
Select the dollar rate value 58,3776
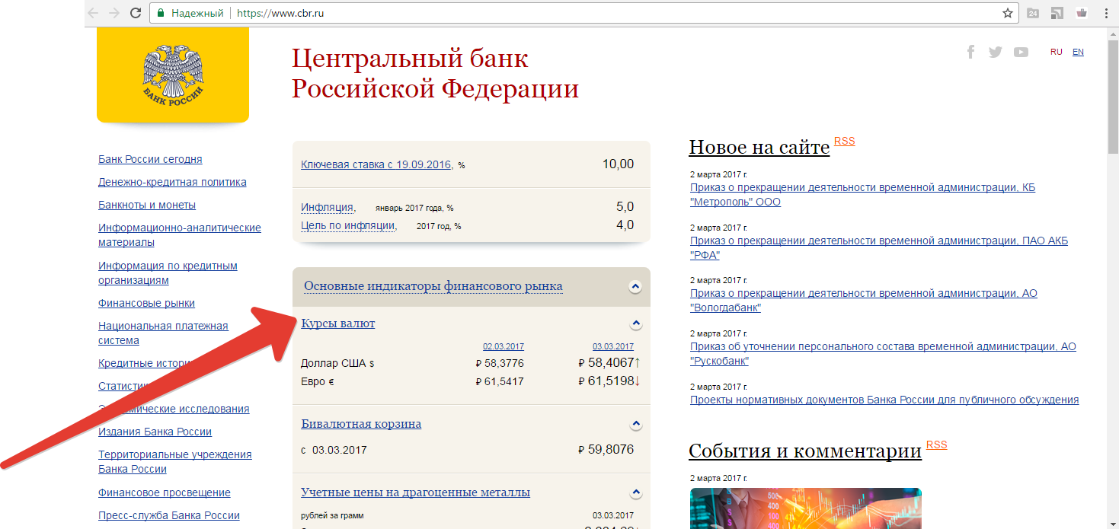tap(504, 364)
